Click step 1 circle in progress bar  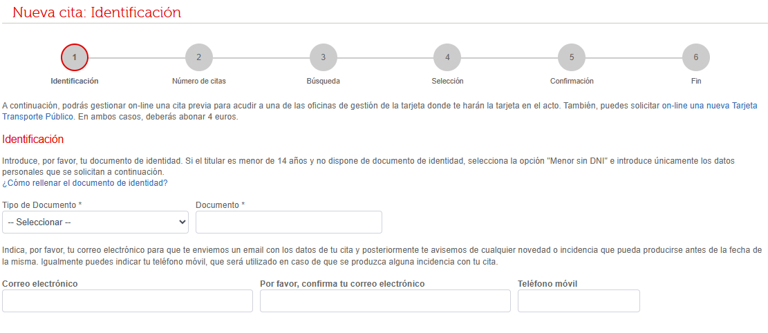click(x=75, y=57)
